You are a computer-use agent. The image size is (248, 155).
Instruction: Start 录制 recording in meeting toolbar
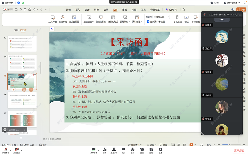[132, 149]
